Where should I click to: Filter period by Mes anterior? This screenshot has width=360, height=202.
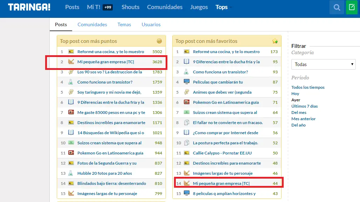point(303,118)
